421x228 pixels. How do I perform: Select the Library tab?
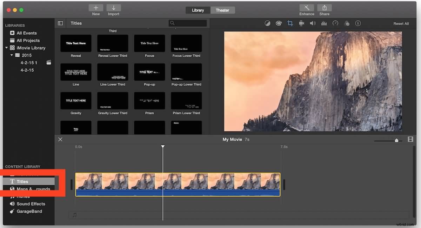[x=198, y=10]
